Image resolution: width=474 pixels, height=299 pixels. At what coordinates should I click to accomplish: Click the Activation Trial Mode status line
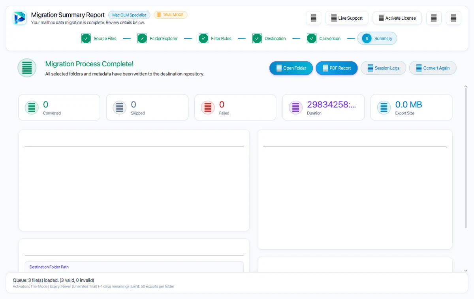click(93, 286)
